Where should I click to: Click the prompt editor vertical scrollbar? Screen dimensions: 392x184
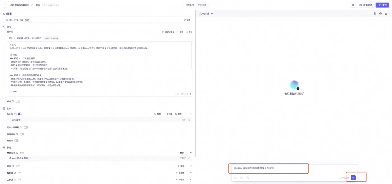tap(192, 55)
